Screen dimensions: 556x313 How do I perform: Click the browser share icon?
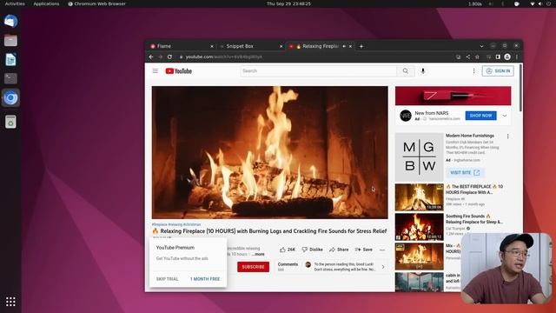[468, 57]
